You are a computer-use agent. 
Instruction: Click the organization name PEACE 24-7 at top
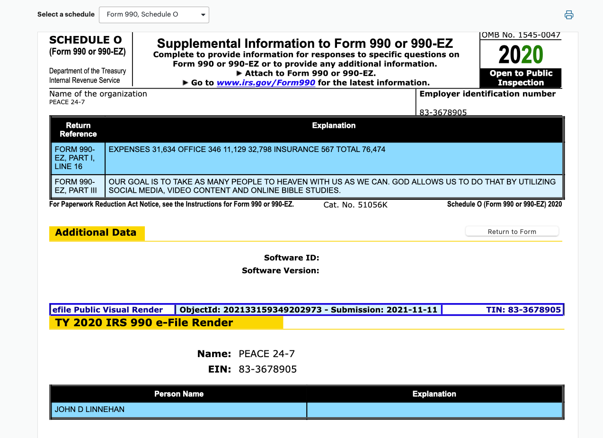67,102
